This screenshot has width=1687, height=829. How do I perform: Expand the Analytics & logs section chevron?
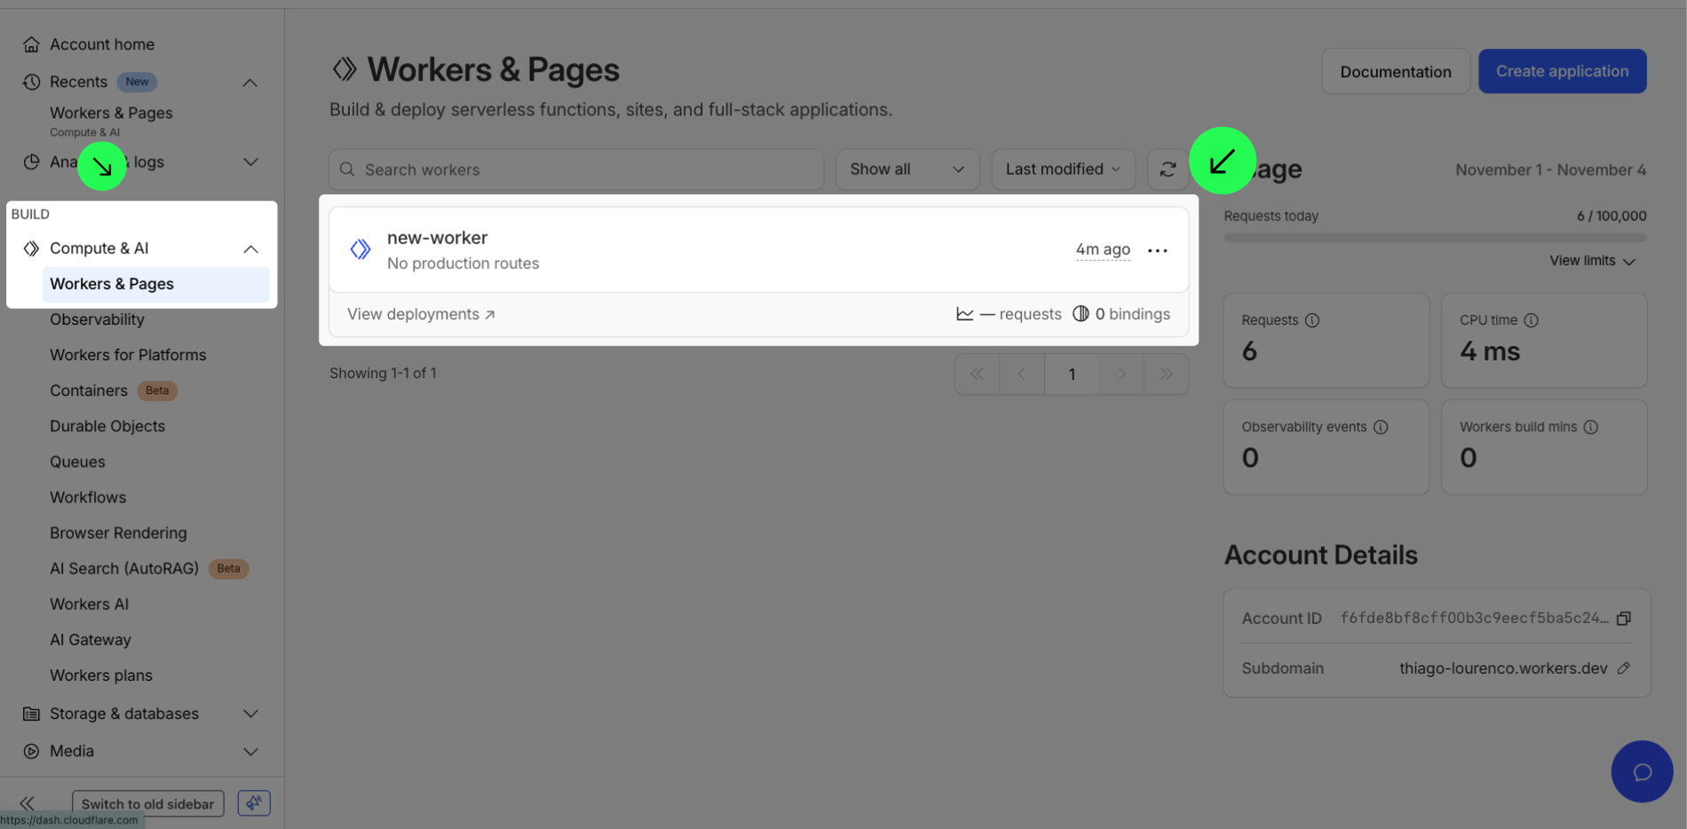[251, 162]
